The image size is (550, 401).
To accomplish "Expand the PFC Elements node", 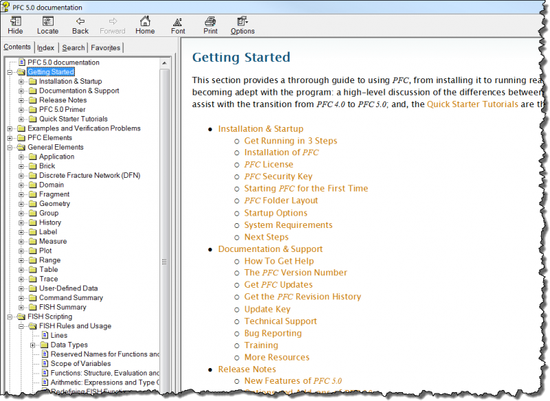I will point(10,138).
